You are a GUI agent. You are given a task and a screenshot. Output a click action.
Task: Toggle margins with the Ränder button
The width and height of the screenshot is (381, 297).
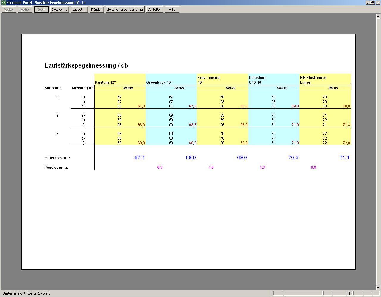96,10
